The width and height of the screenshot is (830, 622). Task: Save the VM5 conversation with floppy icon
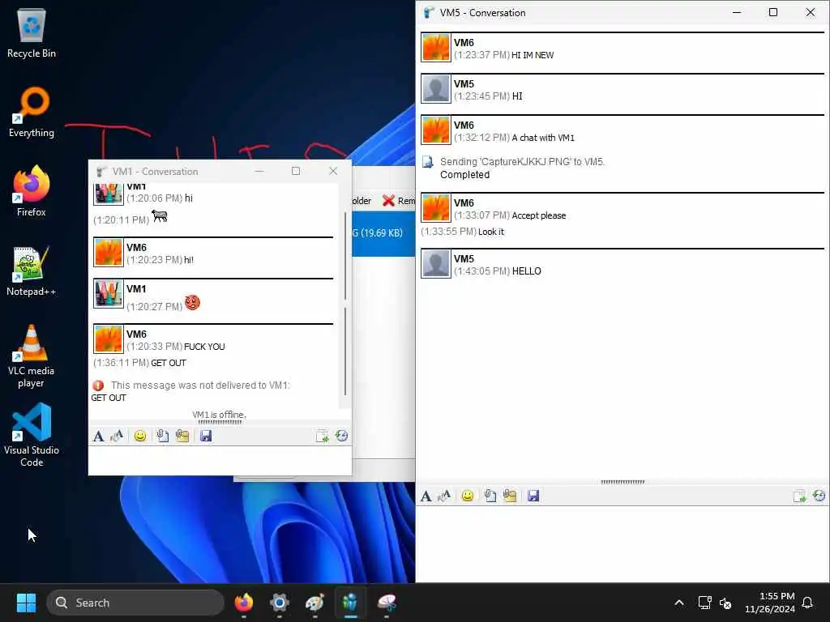533,496
